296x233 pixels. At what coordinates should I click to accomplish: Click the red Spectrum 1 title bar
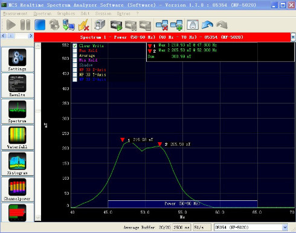pyautogui.click(x=162, y=38)
